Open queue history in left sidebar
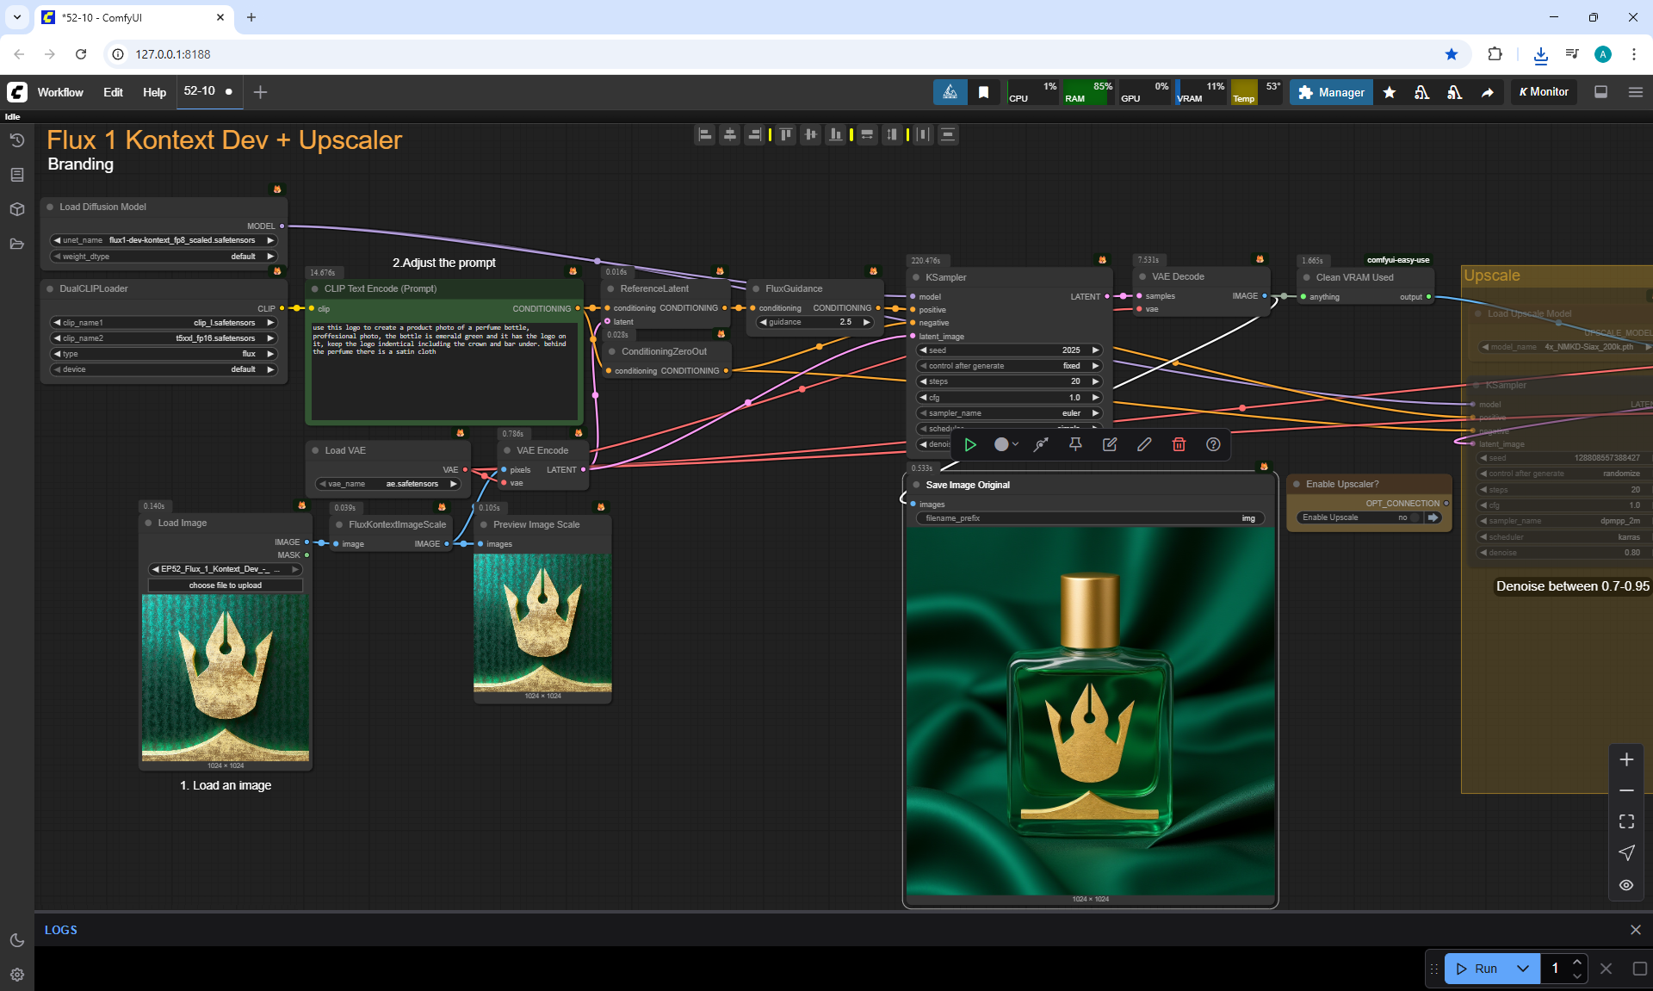Screen dimensions: 1653x991 (16, 140)
